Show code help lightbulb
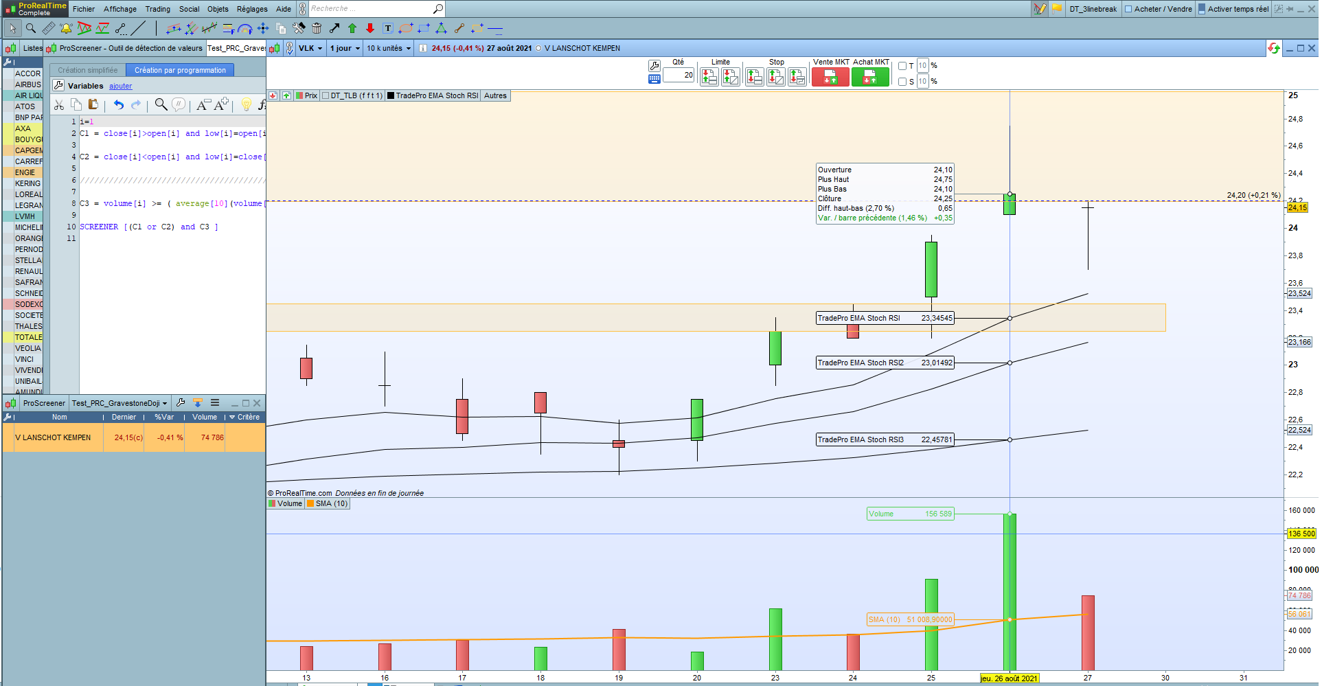 [x=246, y=104]
